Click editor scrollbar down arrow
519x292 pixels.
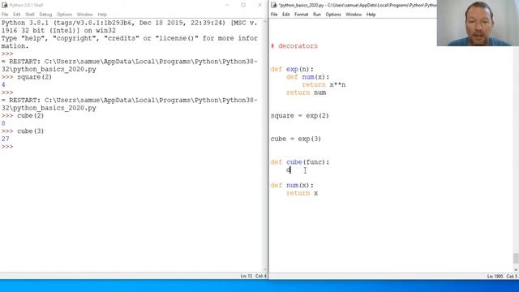pos(516,269)
